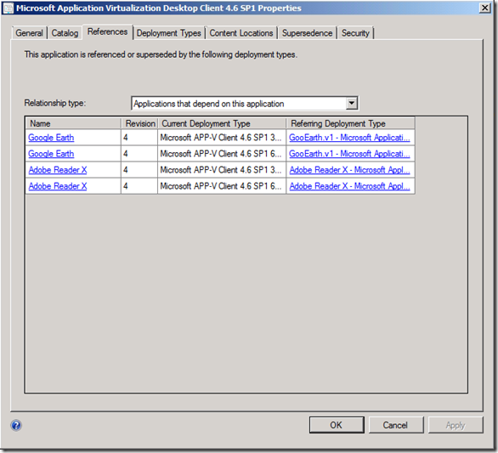
Task: Sort by the Revision column header
Action: pos(139,123)
